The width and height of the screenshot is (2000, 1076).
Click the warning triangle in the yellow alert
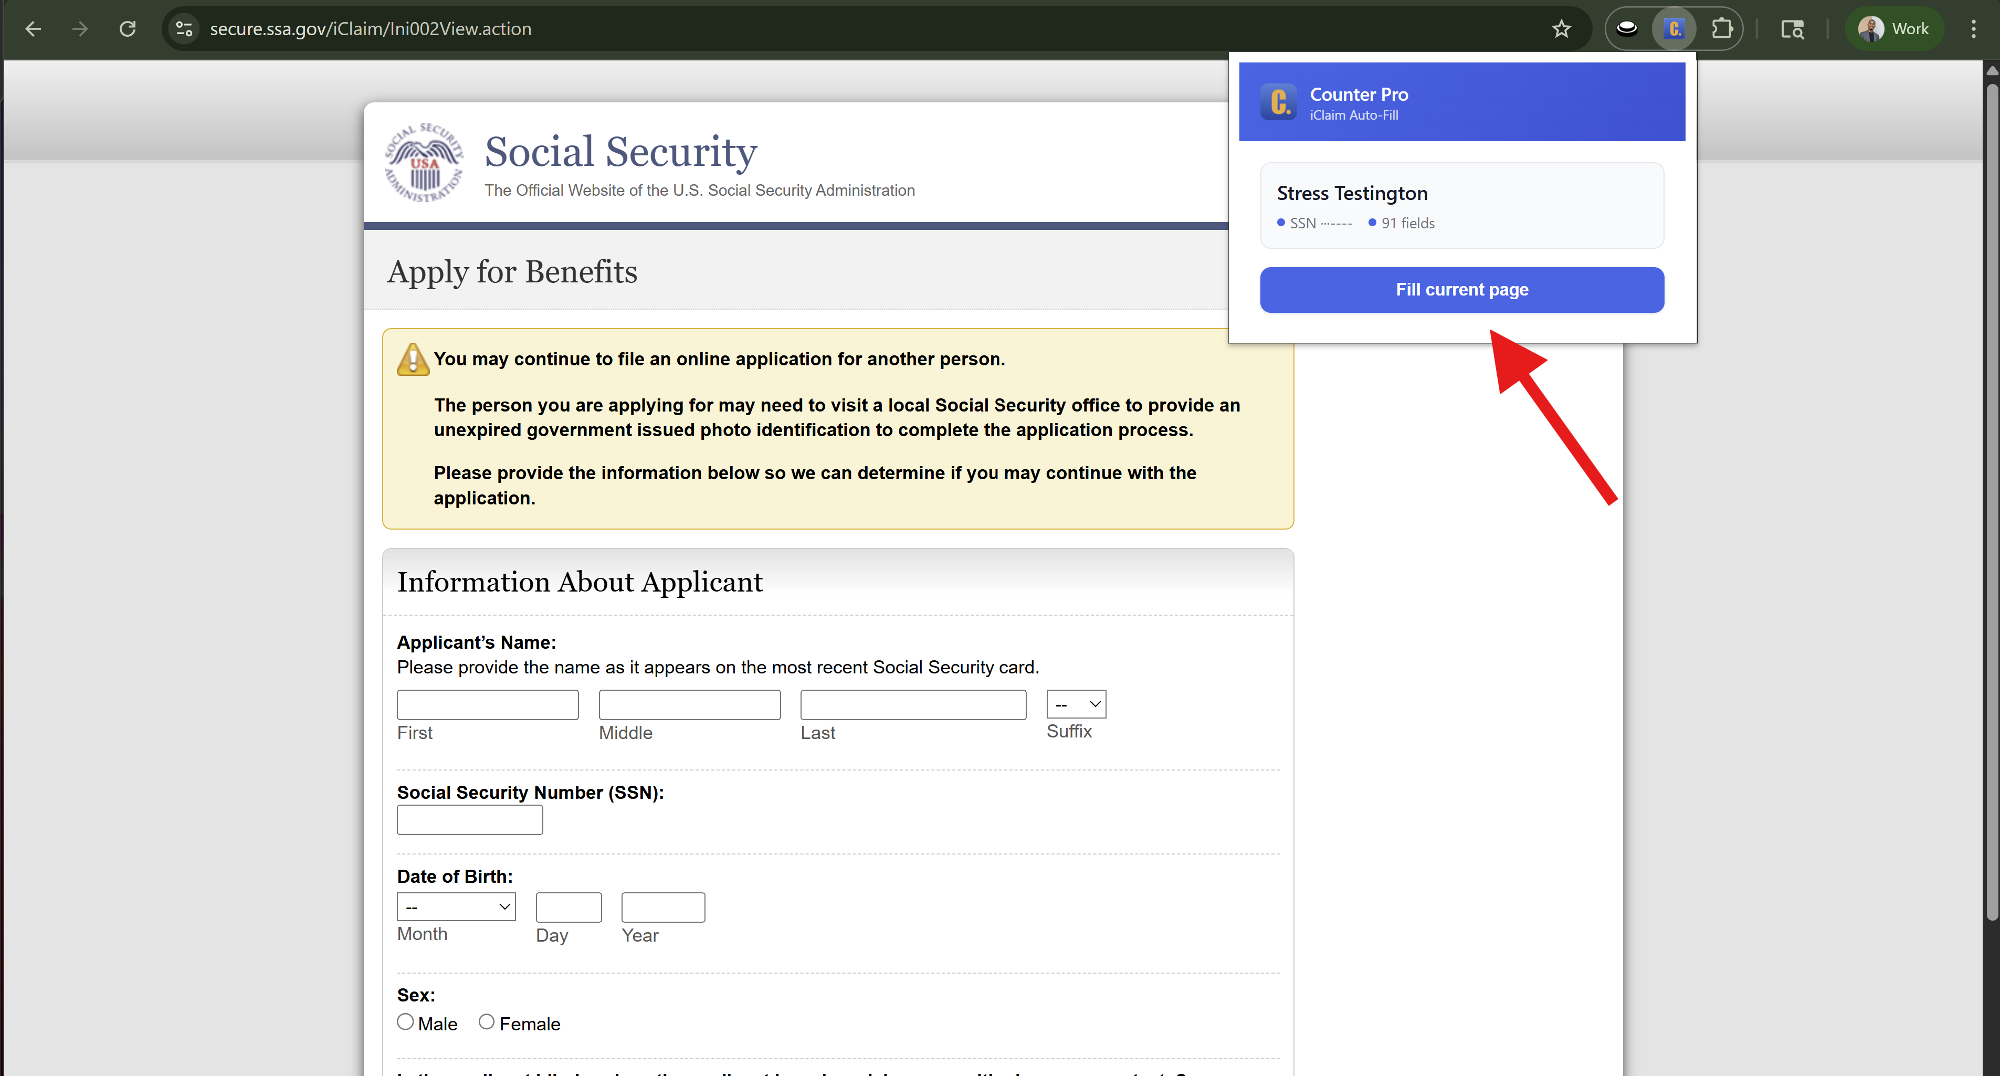coord(412,358)
